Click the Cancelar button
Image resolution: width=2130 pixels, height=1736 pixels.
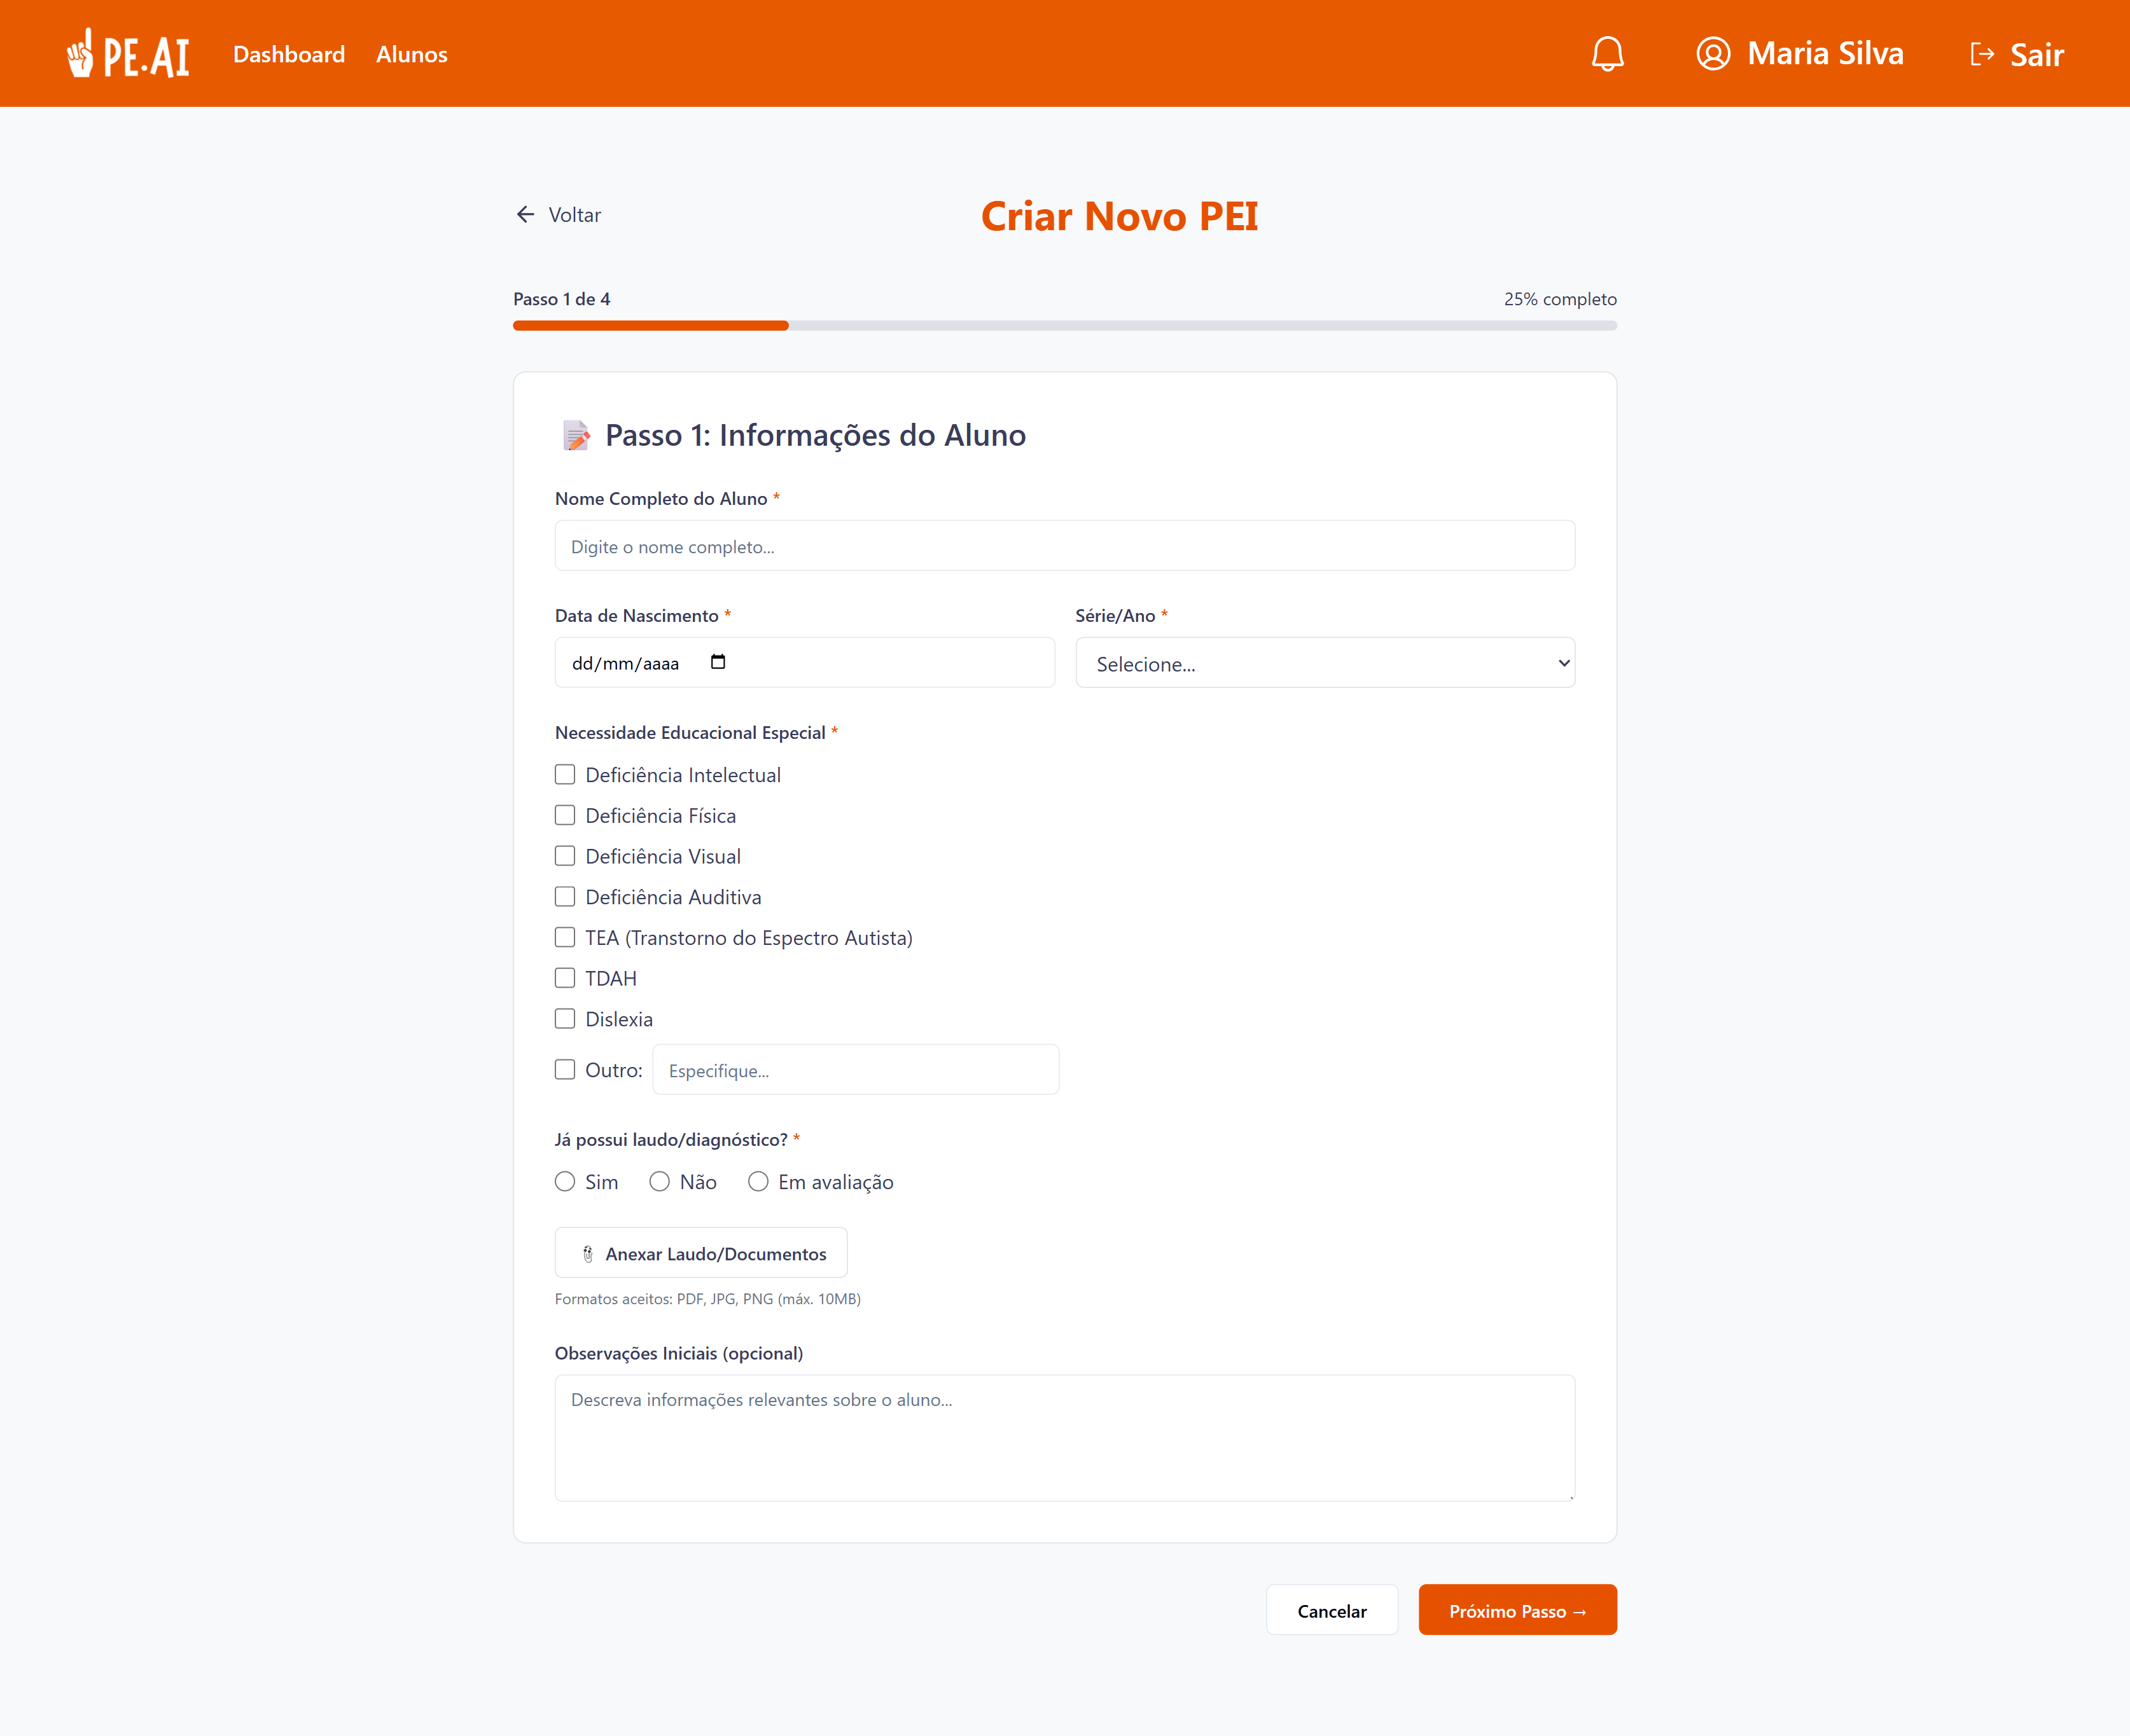[1332, 1610]
